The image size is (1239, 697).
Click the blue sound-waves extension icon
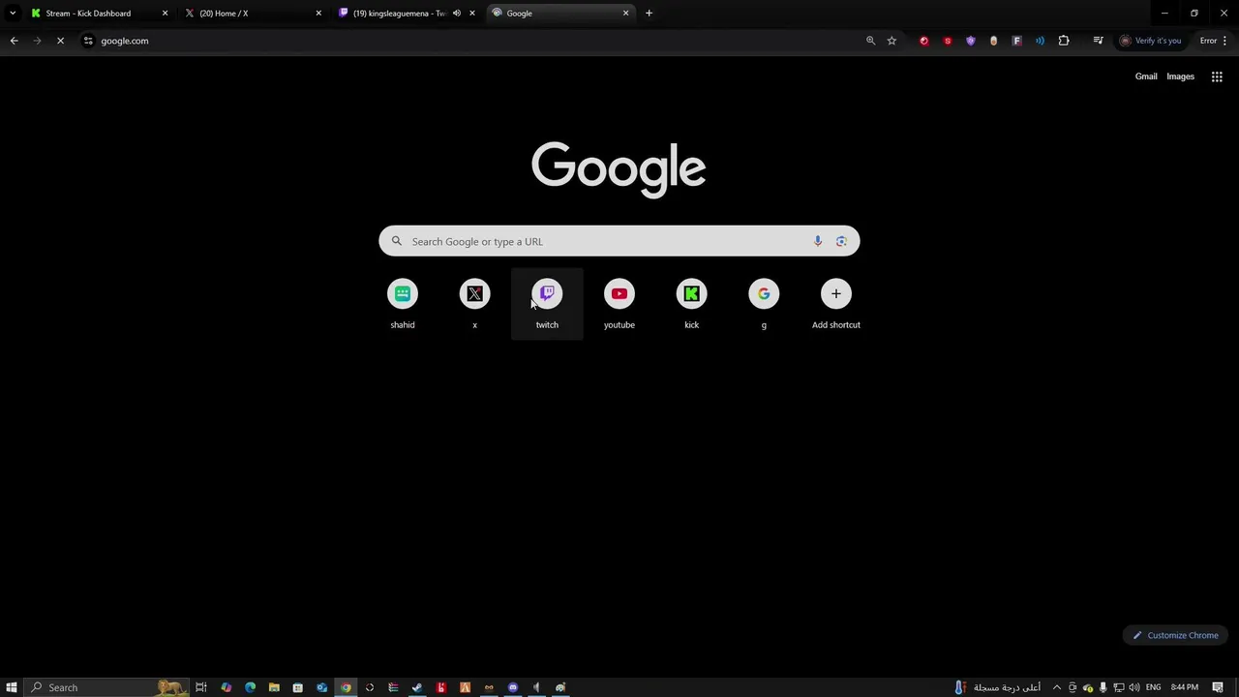[x=1040, y=41]
